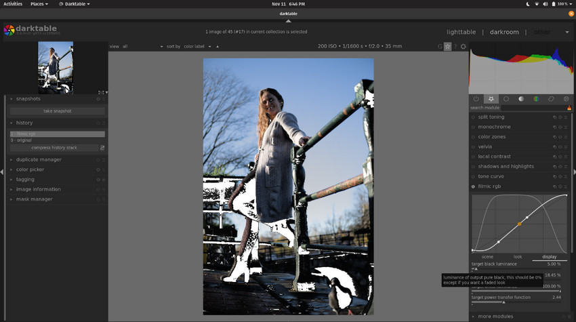Enable shadows and highlights module
This screenshot has height=322, width=576.
pyautogui.click(x=473, y=167)
